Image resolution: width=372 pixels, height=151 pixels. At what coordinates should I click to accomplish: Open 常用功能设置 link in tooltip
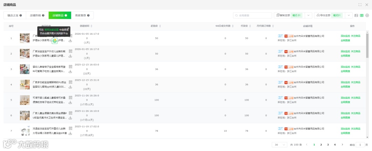click(51, 30)
